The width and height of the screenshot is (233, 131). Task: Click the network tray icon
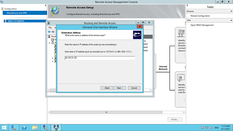coord(207,128)
